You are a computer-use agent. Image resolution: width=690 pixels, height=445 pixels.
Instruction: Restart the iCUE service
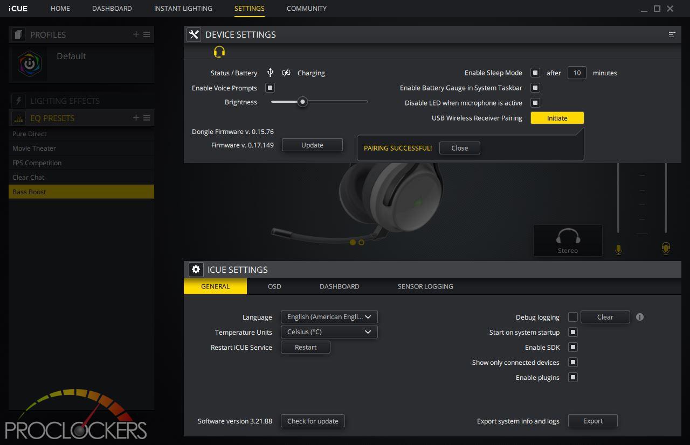click(306, 347)
